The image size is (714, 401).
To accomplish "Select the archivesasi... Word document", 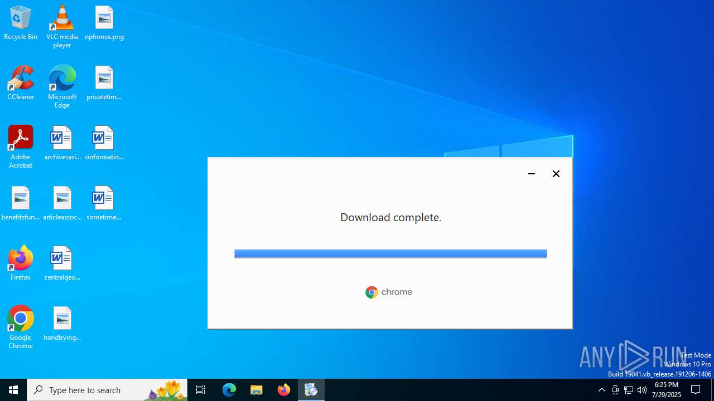I will [x=62, y=144].
